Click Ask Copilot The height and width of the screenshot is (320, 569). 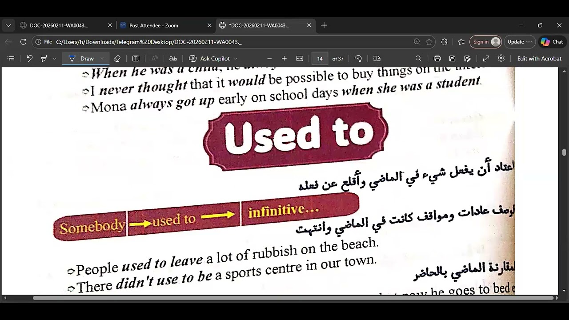pyautogui.click(x=209, y=58)
